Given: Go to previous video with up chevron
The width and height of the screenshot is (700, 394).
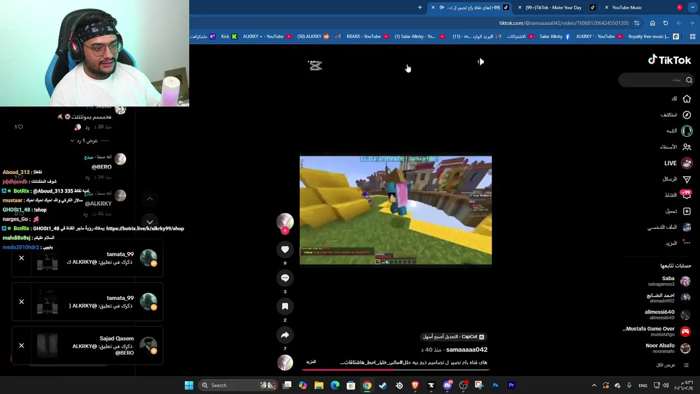Looking at the screenshot, I should 150,199.
